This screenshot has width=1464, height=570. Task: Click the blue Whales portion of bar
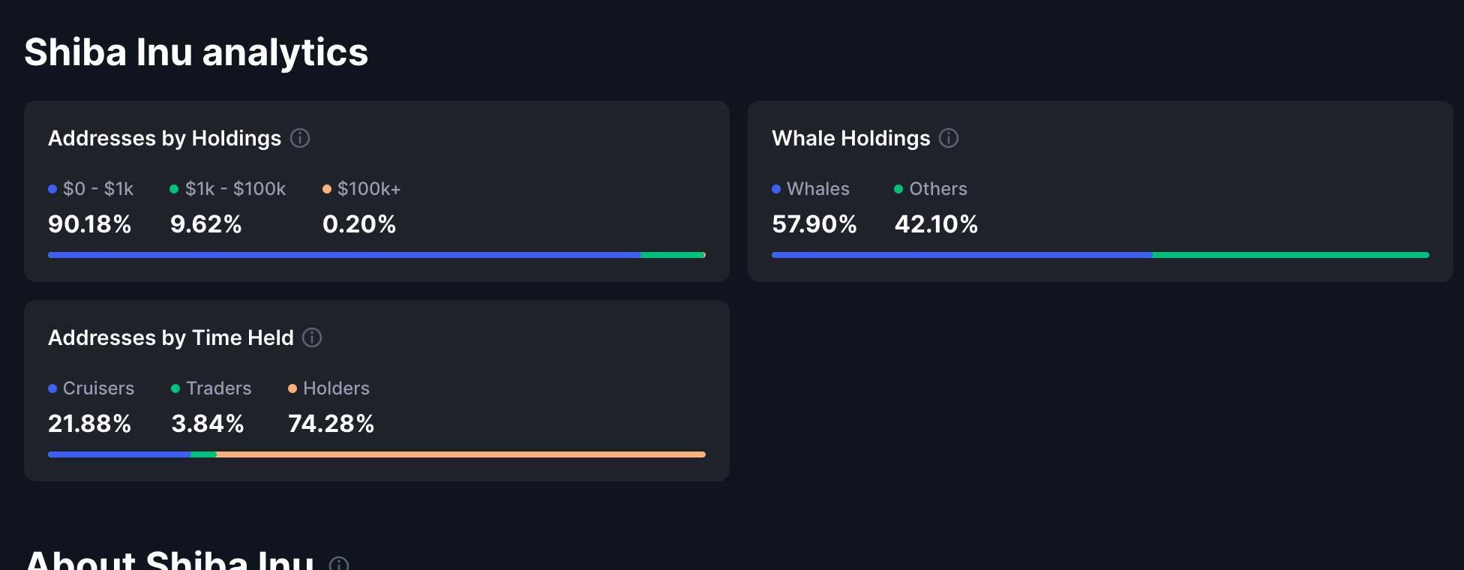click(x=961, y=255)
